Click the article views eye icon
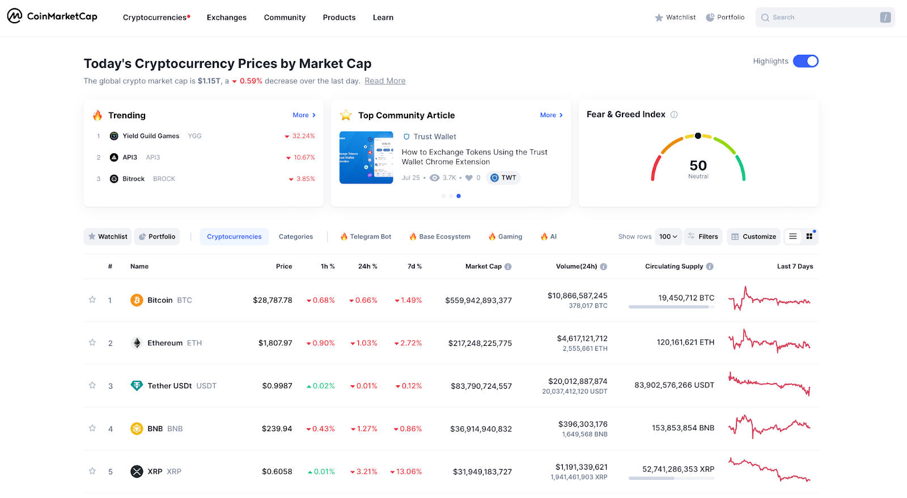The image size is (907, 498). 435,178
